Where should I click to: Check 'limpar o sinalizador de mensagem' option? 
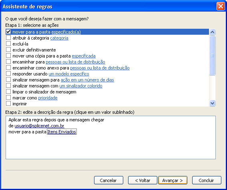8,91
